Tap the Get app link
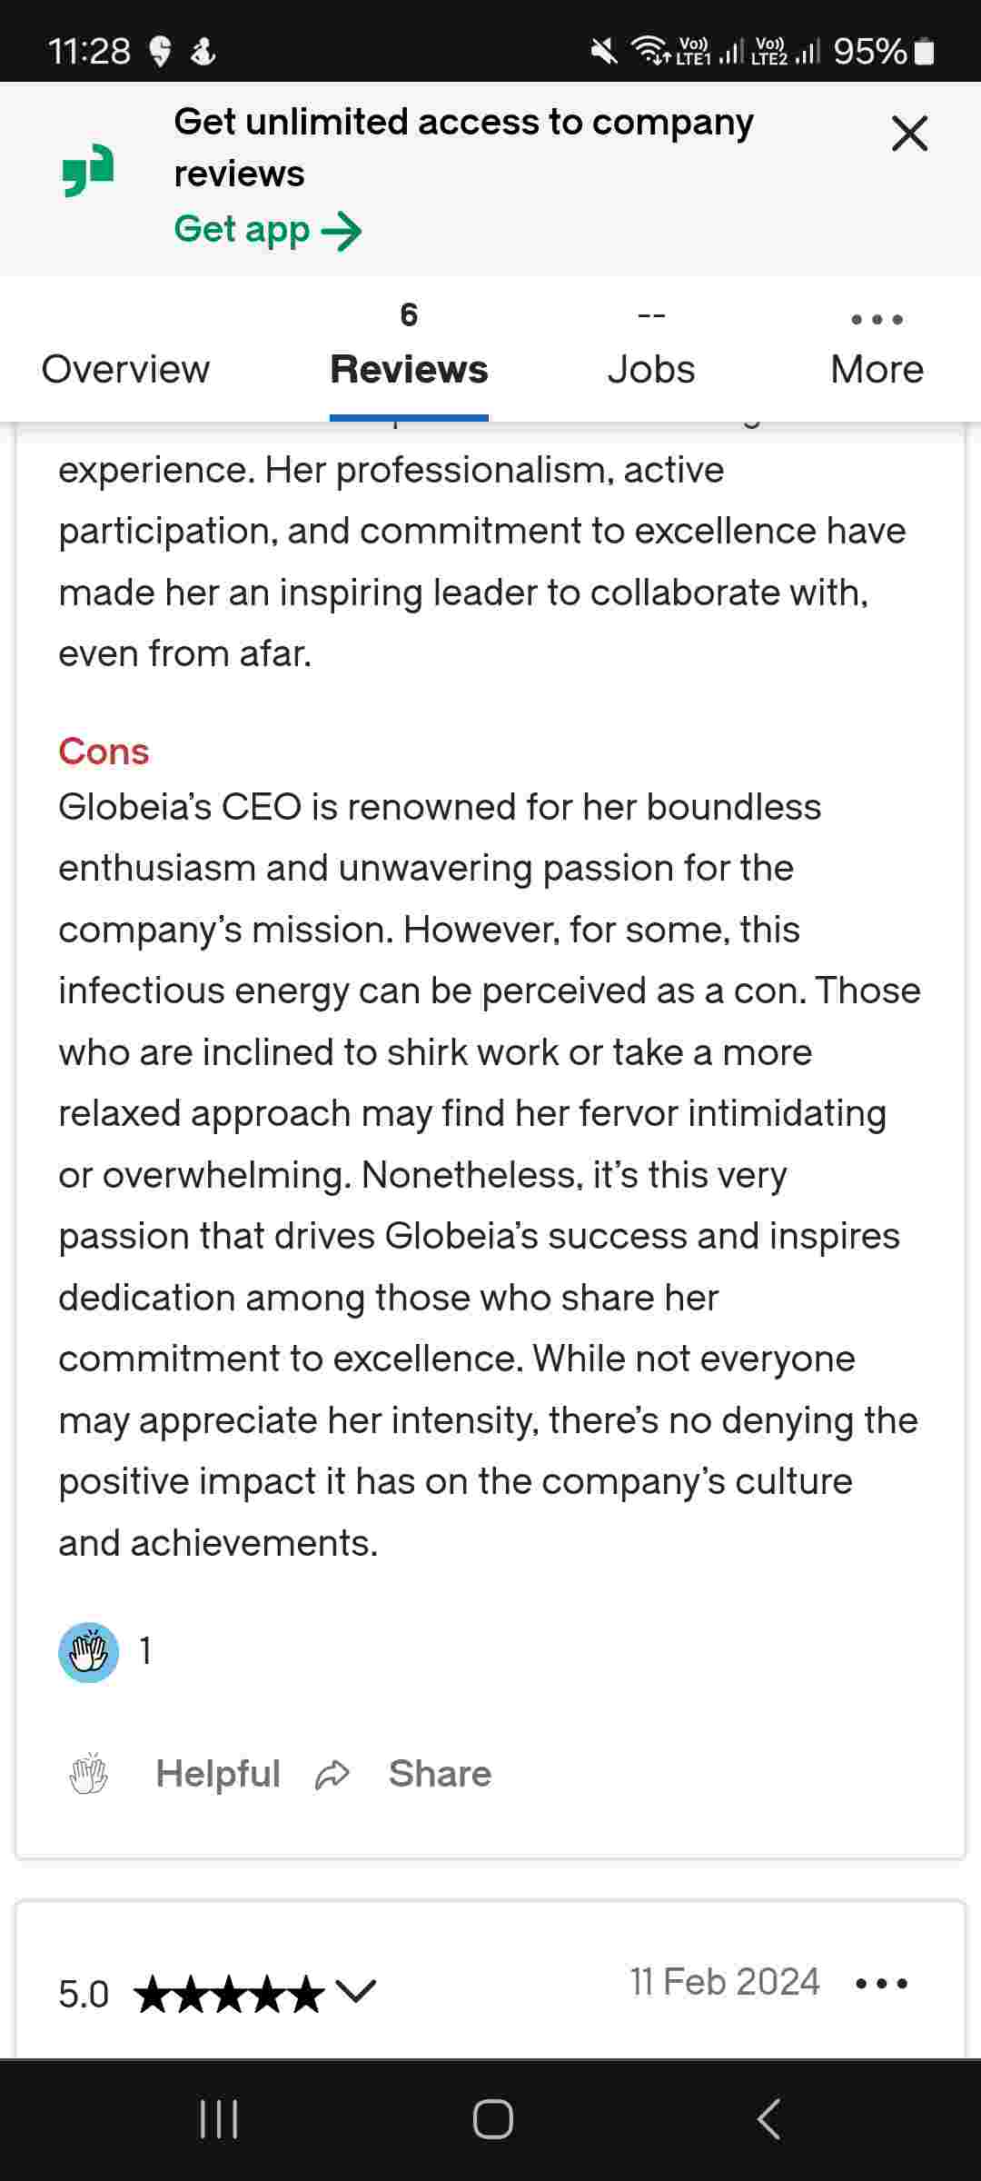 click(x=267, y=230)
